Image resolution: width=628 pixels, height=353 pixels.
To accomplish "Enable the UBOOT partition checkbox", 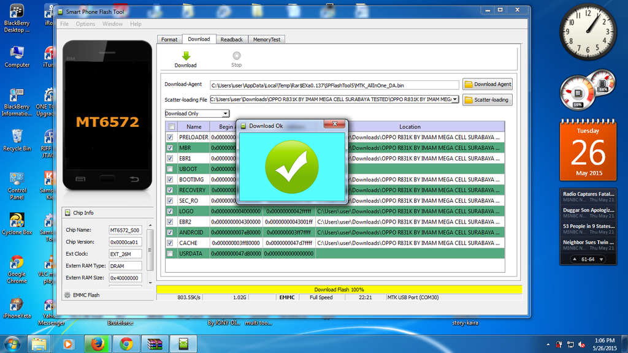I will (170, 169).
